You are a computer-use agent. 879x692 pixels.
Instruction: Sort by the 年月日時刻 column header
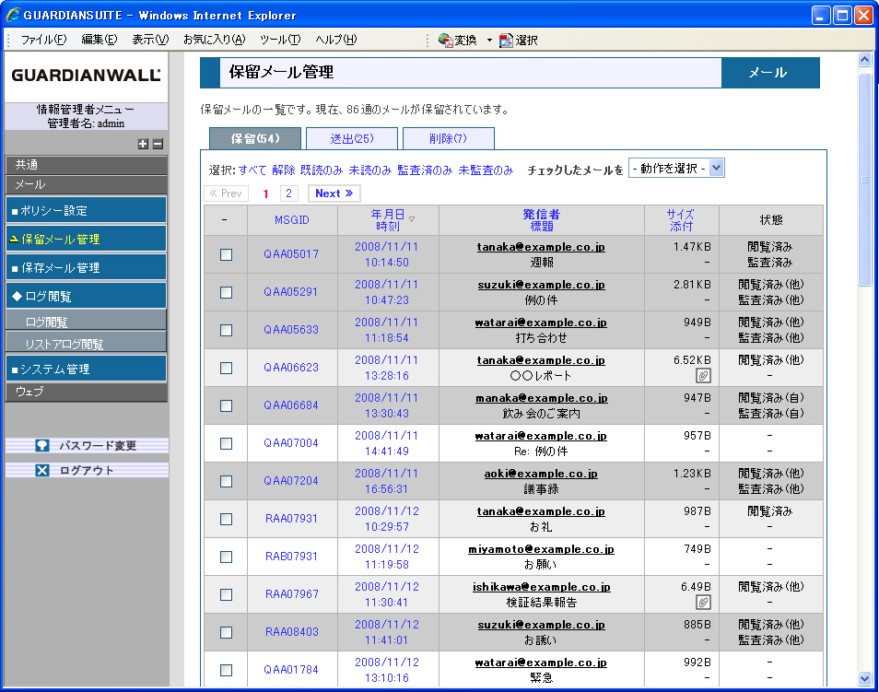388,220
